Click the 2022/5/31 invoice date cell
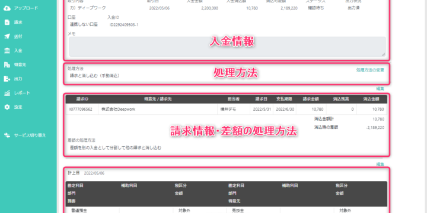This screenshot has width=427, height=213. coord(262,109)
